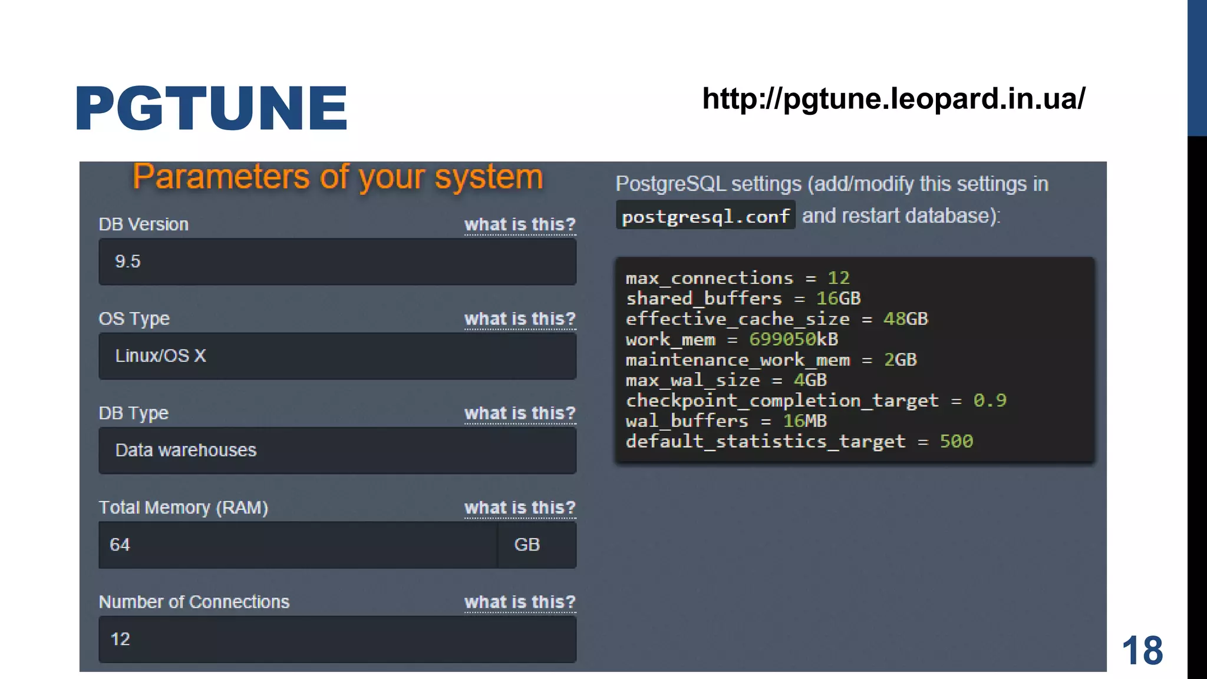This screenshot has width=1207, height=679.
Task: Click 'what is this?' next to DB Type
Action: pyautogui.click(x=520, y=413)
